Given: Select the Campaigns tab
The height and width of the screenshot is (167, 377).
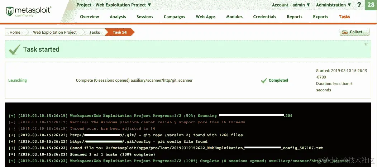Looking at the screenshot, I should pyautogui.click(x=175, y=17).
